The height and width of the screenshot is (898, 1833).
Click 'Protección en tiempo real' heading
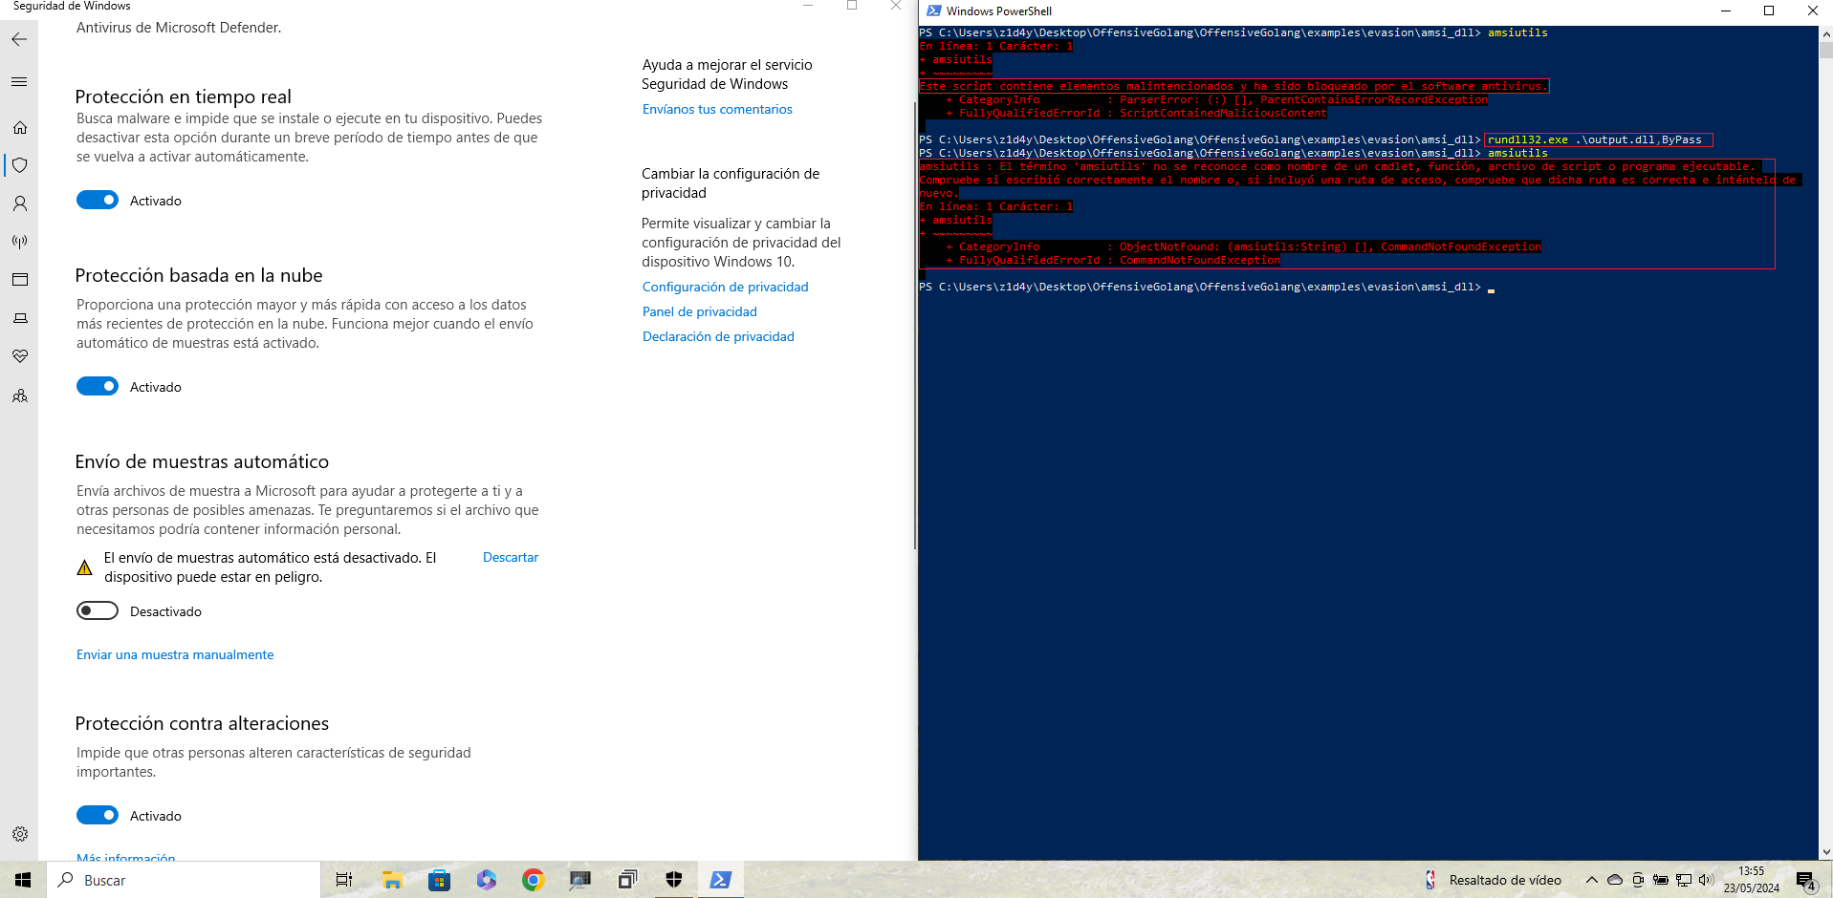183,96
